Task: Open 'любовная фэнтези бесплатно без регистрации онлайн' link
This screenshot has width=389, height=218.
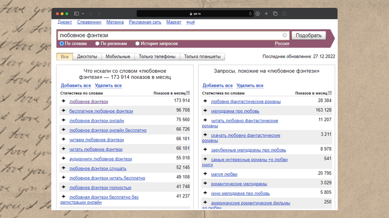Action: click(x=99, y=200)
